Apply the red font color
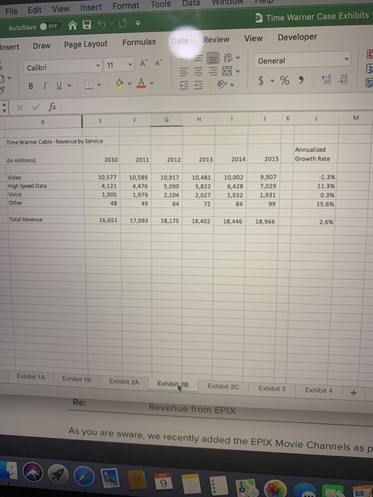This screenshot has height=497, width=373. [x=141, y=83]
